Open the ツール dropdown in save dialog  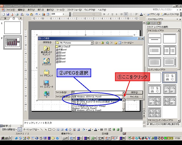coord(129,43)
